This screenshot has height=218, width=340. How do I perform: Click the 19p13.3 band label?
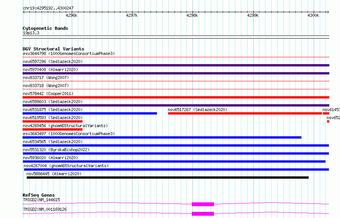31,33
